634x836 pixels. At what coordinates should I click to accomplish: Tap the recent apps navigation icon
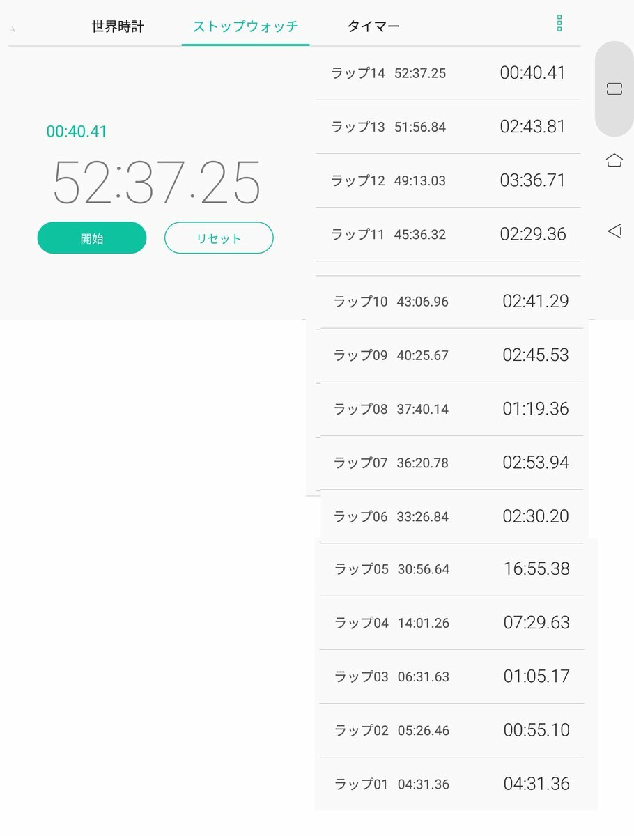click(614, 88)
